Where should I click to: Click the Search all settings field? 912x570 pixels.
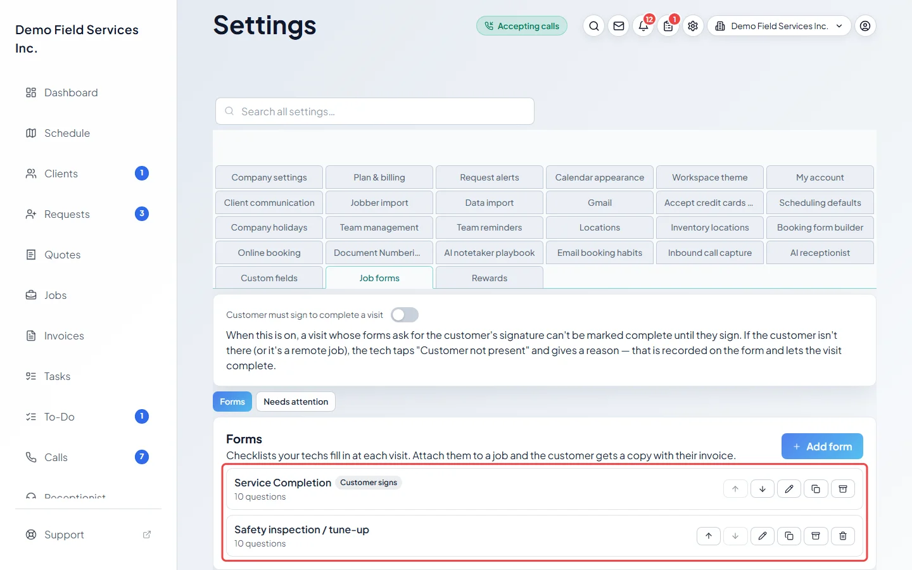(375, 111)
